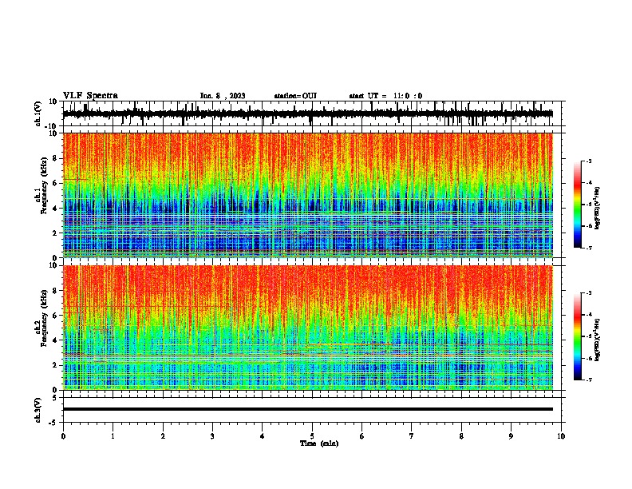Click the time axis tick label "6"
This screenshot has width=632, height=489.
click(x=362, y=436)
